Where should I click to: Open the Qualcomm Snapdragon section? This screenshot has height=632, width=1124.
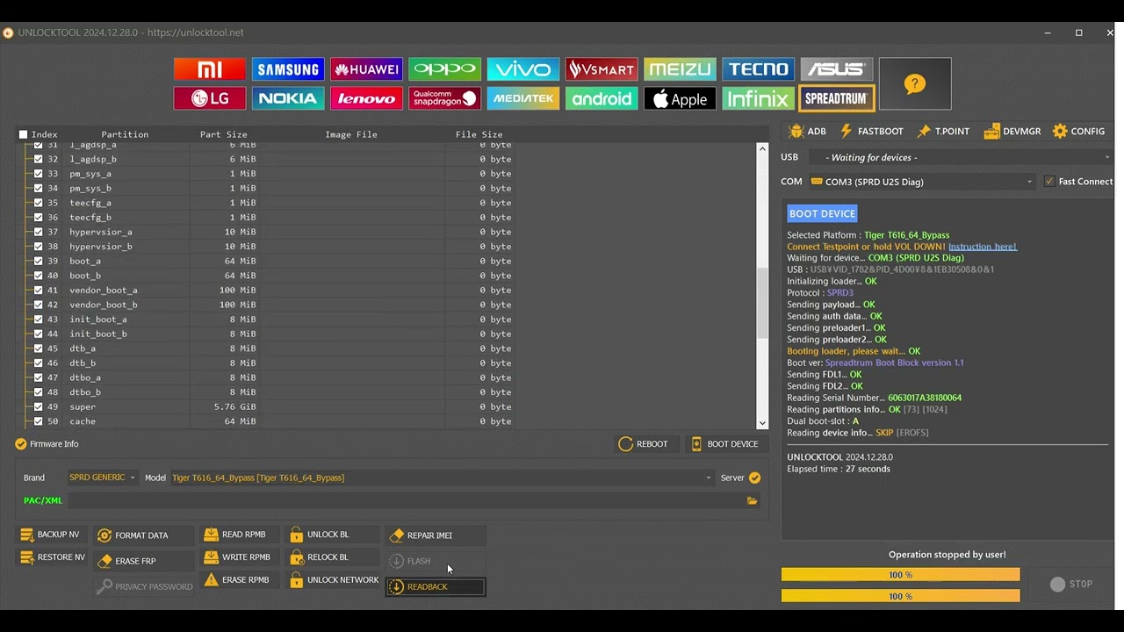[x=445, y=98]
